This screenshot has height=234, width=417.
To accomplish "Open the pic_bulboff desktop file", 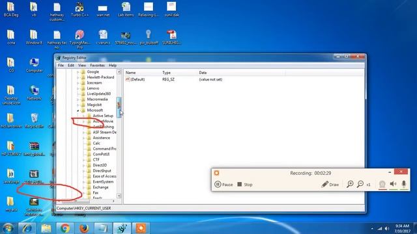I will (149, 37).
